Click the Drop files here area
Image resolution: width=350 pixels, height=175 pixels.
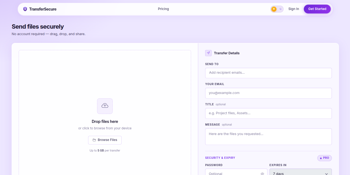[x=105, y=121]
